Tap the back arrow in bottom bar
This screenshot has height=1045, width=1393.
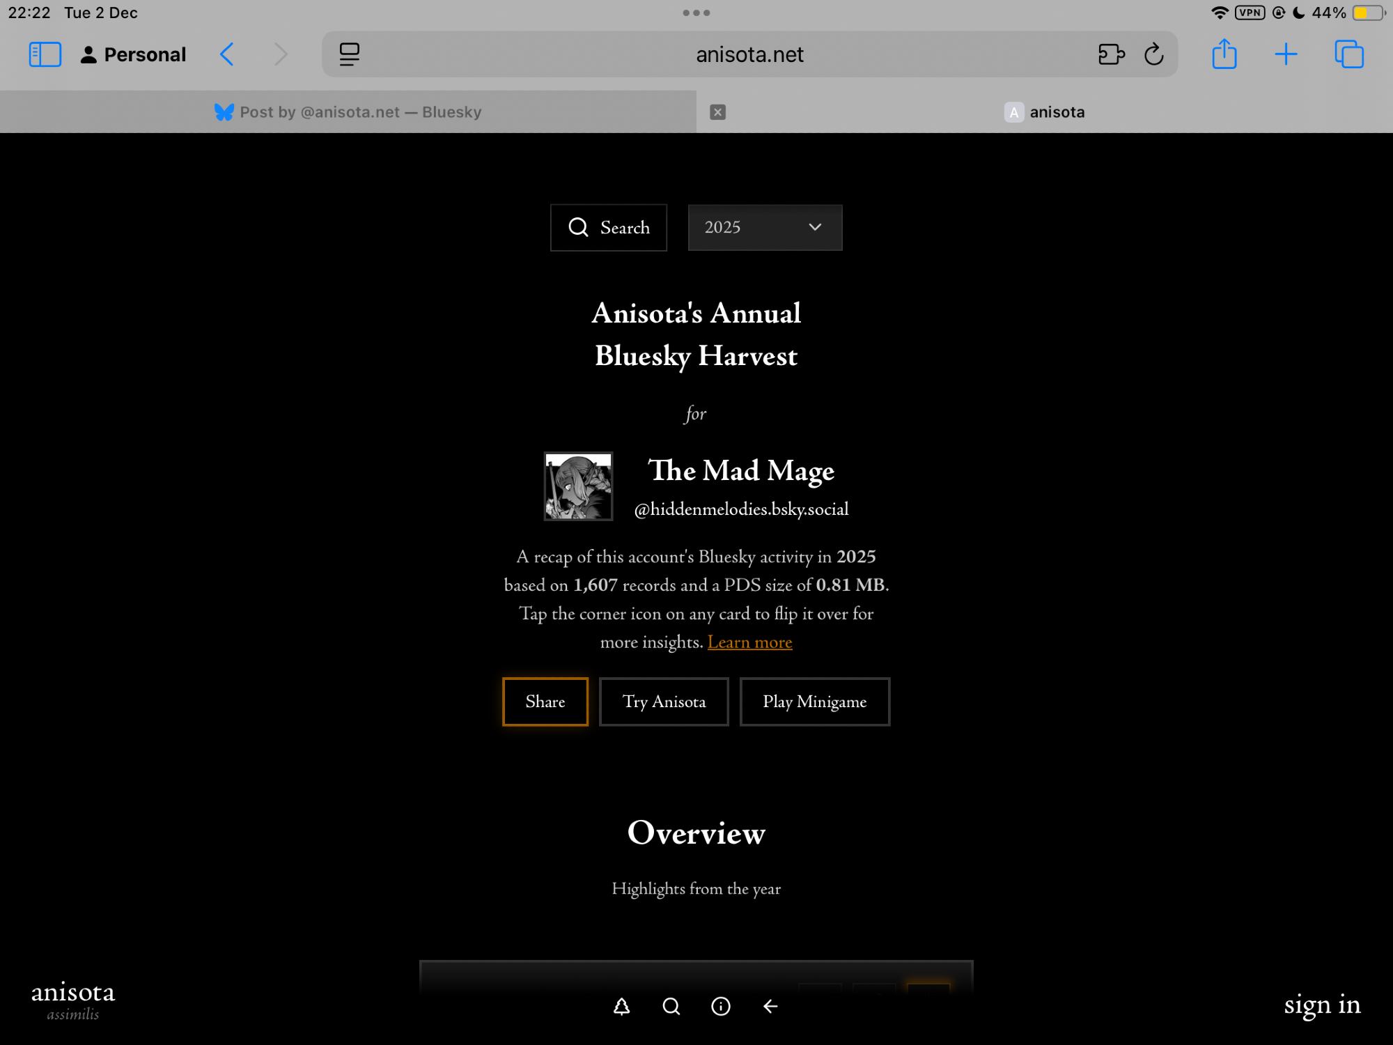(770, 1006)
